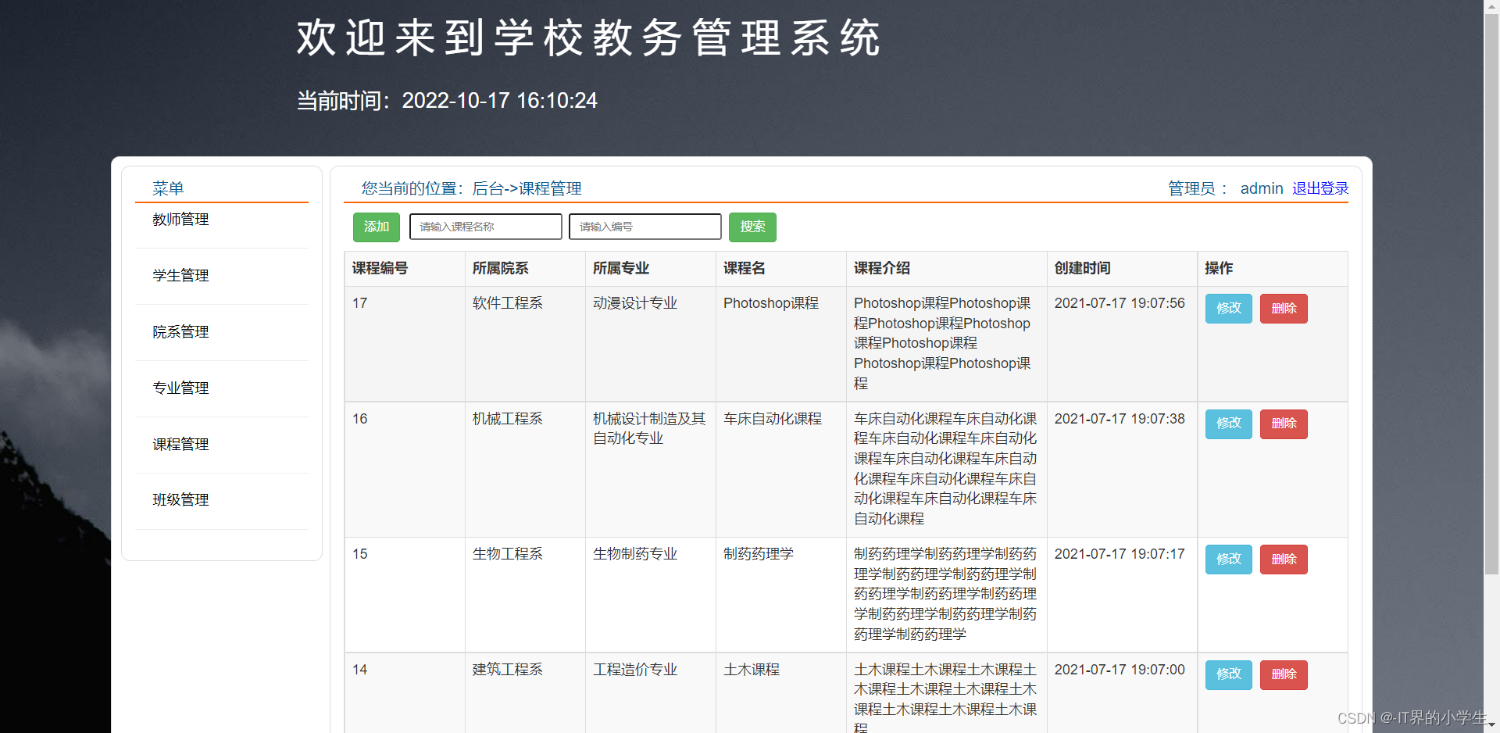Open 班级管理 in the sidebar menu
Screen dimensions: 1500x733
click(180, 500)
